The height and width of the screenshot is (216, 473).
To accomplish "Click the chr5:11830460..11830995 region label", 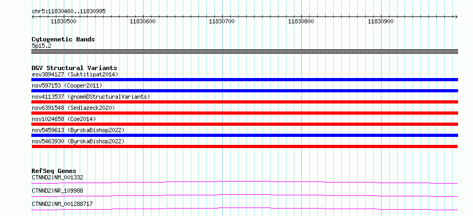I will (x=69, y=12).
